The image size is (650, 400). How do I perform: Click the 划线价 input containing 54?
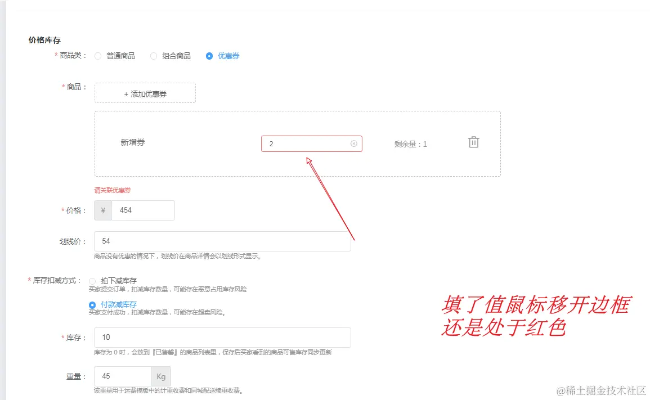coord(222,241)
